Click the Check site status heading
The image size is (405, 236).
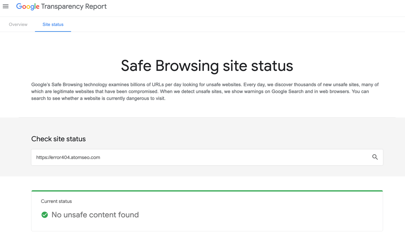coord(58,139)
